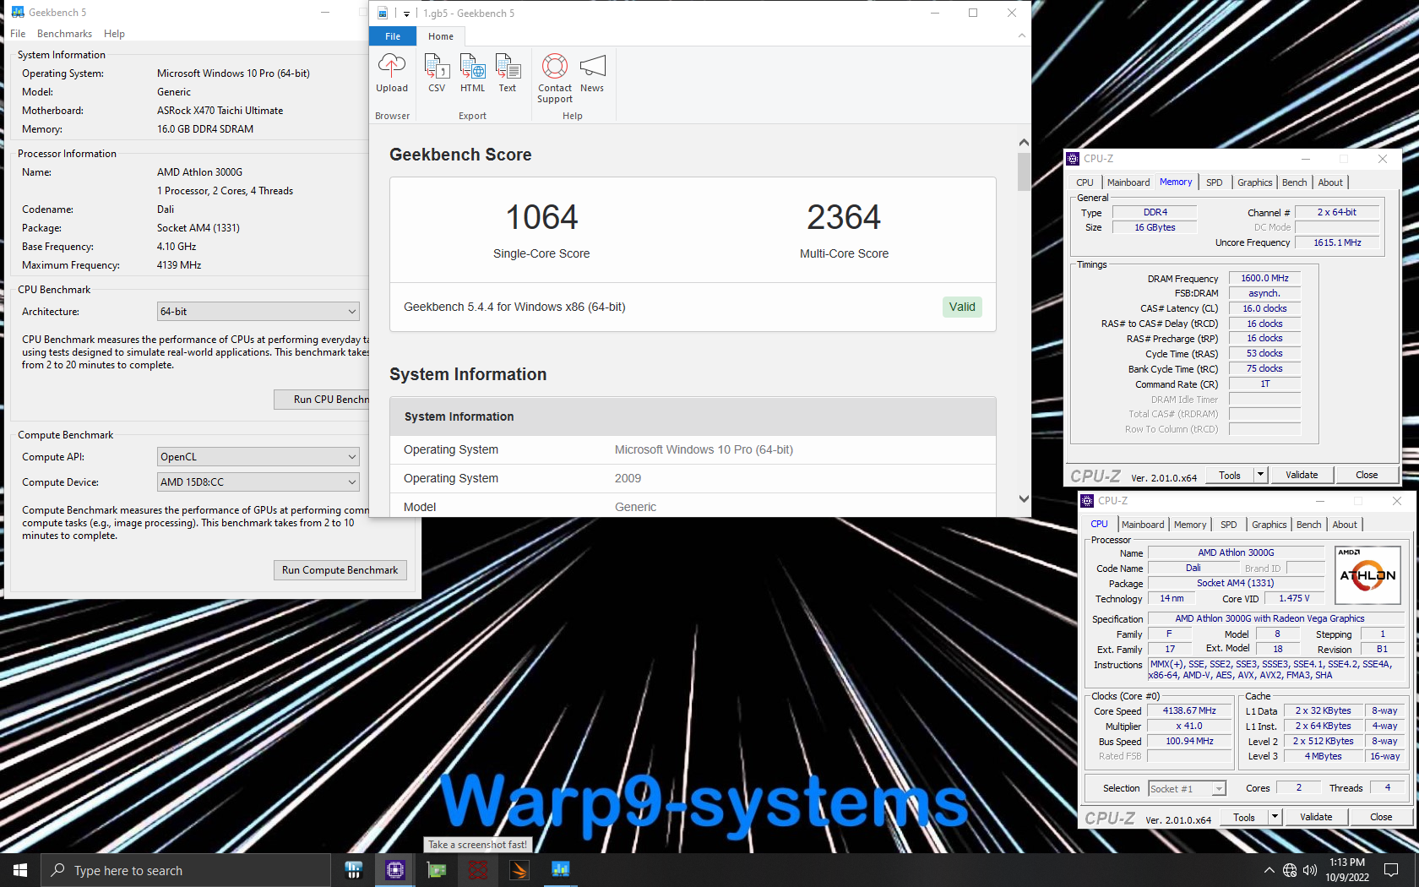This screenshot has height=887, width=1419.
Task: Click the taskbar clock showing 1:13 PM
Action: coord(1347,870)
